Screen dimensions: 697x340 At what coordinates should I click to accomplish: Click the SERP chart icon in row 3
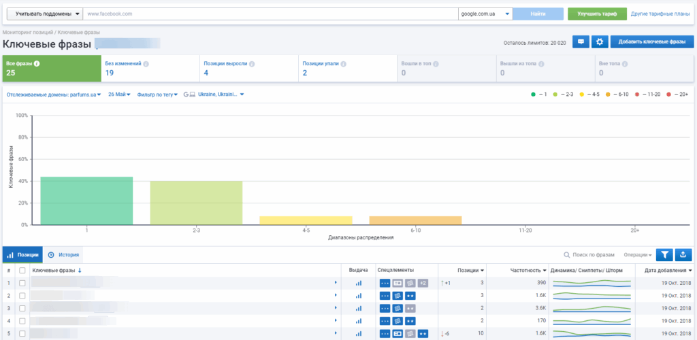[x=358, y=308]
